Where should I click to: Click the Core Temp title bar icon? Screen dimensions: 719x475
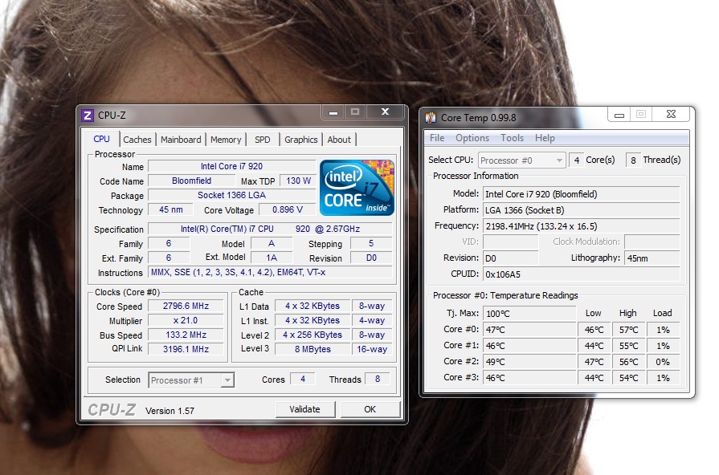[431, 118]
